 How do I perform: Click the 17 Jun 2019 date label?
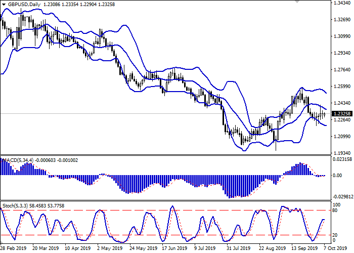tap(175, 248)
